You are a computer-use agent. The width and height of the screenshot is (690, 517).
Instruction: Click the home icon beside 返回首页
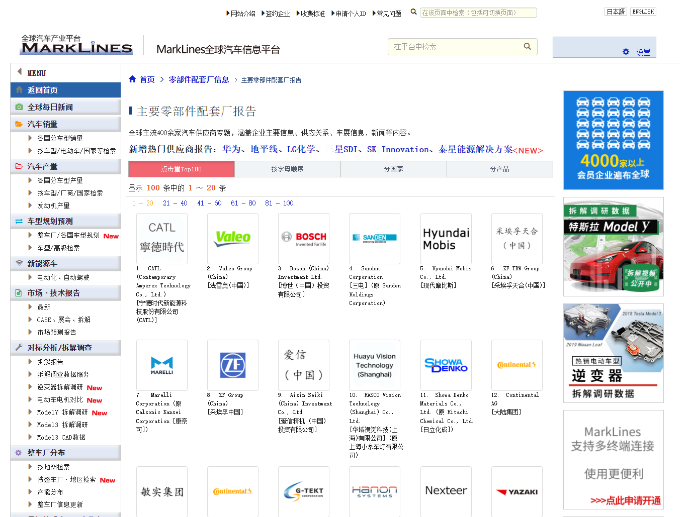pos(19,90)
